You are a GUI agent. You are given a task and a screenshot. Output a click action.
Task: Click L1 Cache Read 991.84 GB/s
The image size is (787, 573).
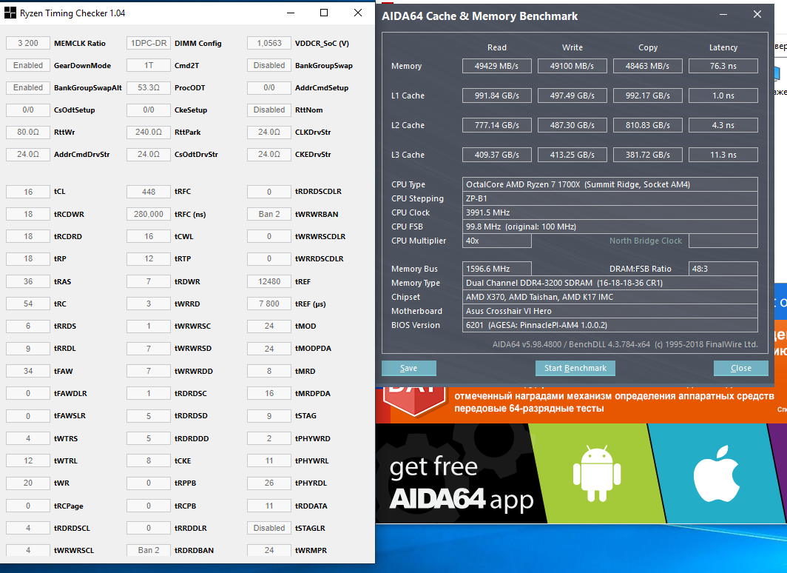[x=496, y=95]
